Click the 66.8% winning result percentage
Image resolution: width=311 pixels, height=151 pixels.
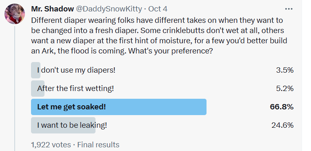click(282, 107)
